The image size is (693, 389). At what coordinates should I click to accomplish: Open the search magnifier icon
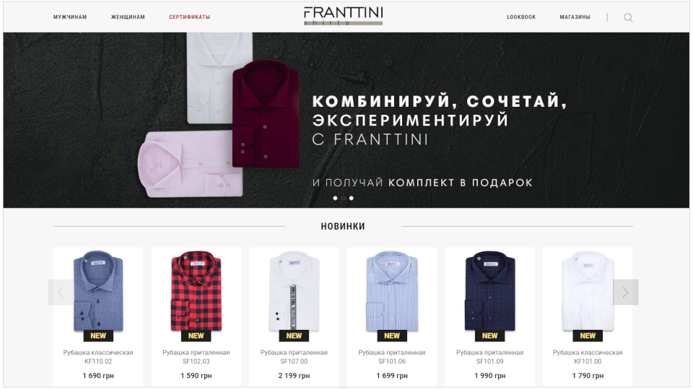(x=628, y=17)
